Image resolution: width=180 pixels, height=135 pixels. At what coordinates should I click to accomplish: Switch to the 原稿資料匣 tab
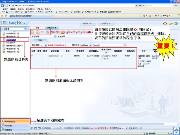[x=52, y=28]
